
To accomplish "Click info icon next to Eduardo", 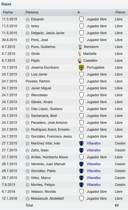I will click(28, 19).
